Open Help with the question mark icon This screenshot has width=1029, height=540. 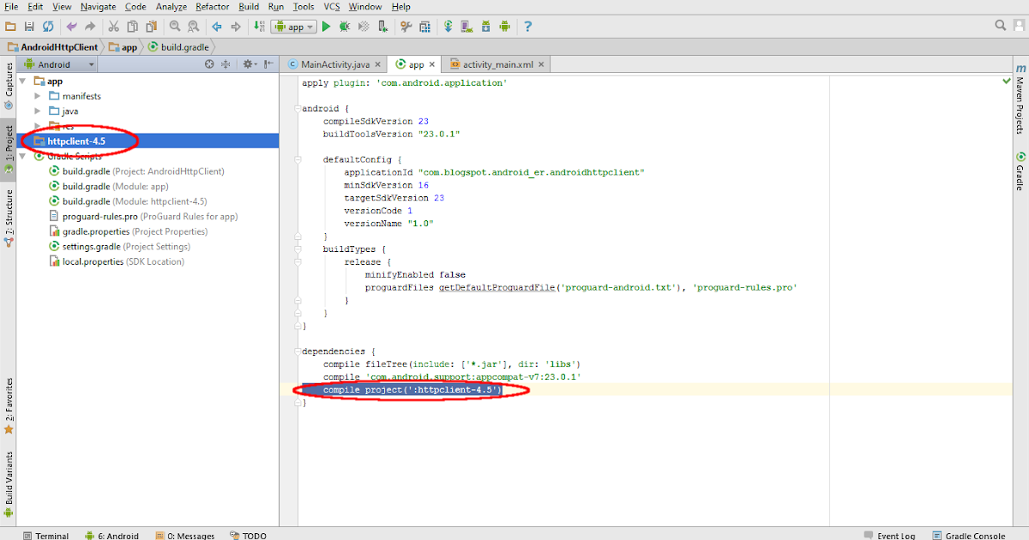(528, 27)
